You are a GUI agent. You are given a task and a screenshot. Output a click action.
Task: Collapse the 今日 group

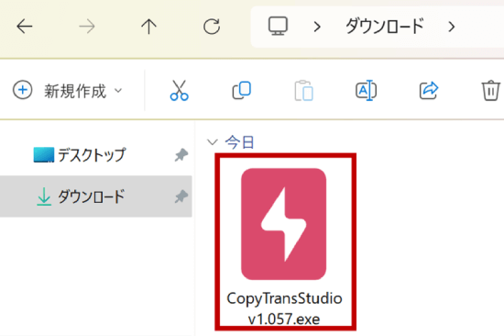(213, 142)
